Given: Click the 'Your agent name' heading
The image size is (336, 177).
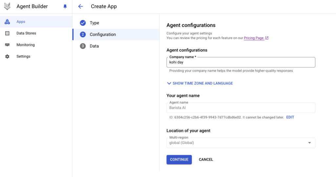Looking at the screenshot, I should coord(183,96).
